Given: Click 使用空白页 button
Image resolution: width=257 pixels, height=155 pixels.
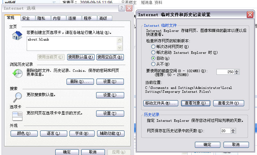Looking at the screenshot, I should point(110,57).
